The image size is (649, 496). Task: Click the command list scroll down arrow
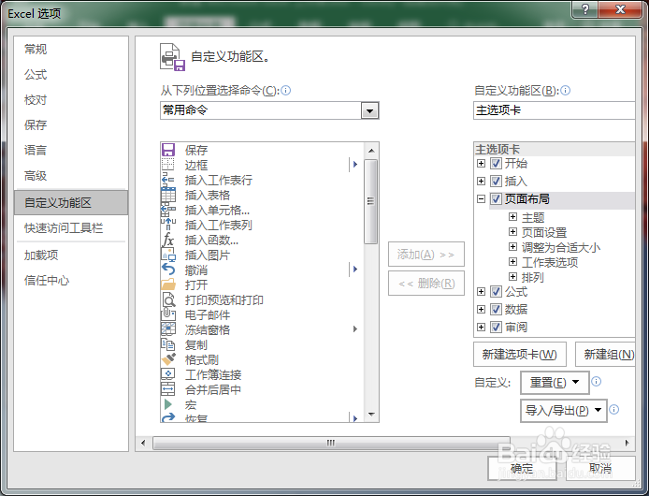[x=371, y=415]
